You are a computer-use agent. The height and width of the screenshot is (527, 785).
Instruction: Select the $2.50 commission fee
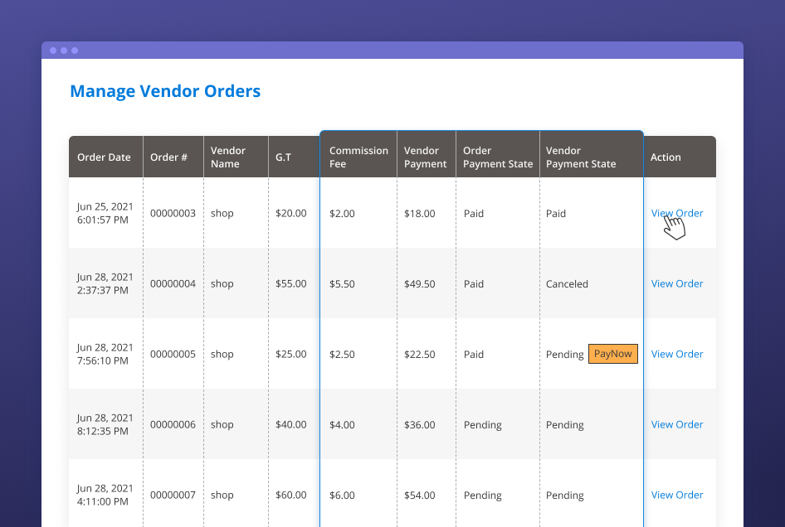342,355
